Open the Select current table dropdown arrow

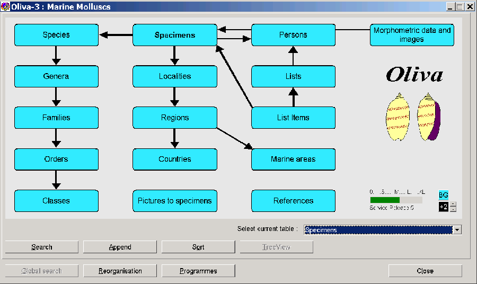(457, 230)
